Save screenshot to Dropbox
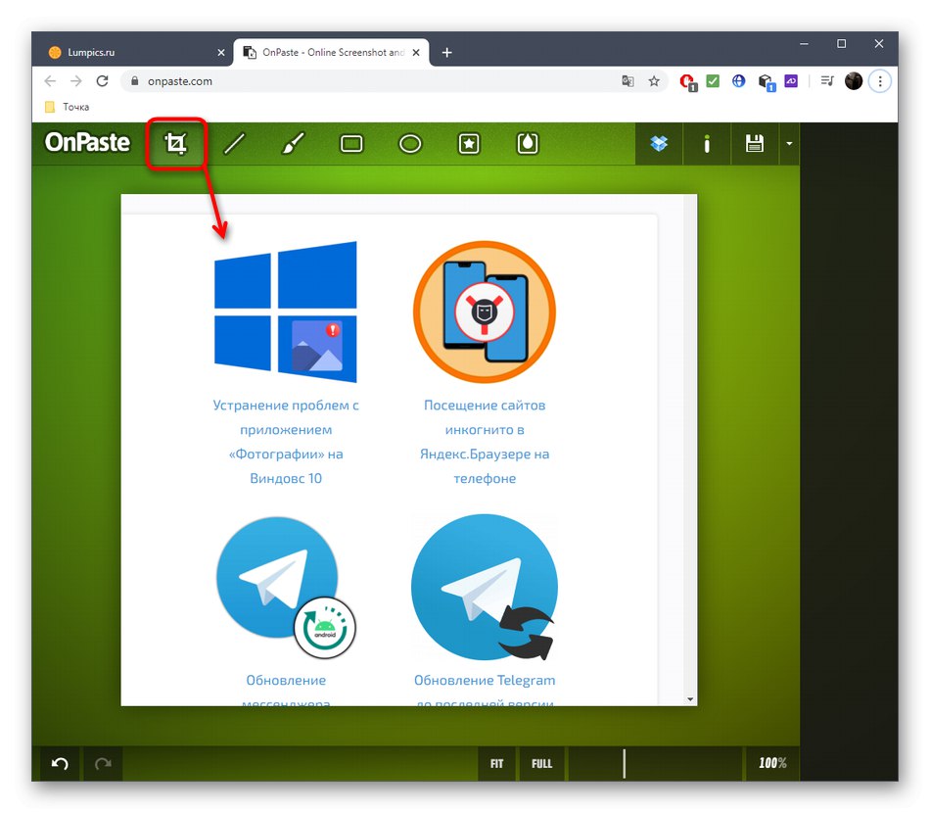This screenshot has width=930, height=813. tap(658, 143)
